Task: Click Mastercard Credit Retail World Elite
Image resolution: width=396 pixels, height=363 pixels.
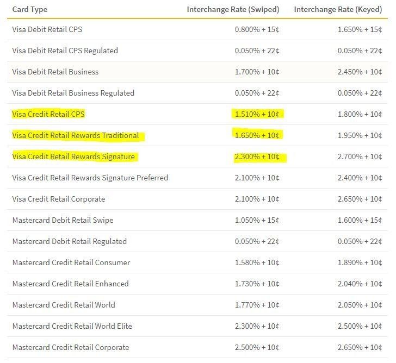Action: pyautogui.click(x=72, y=326)
